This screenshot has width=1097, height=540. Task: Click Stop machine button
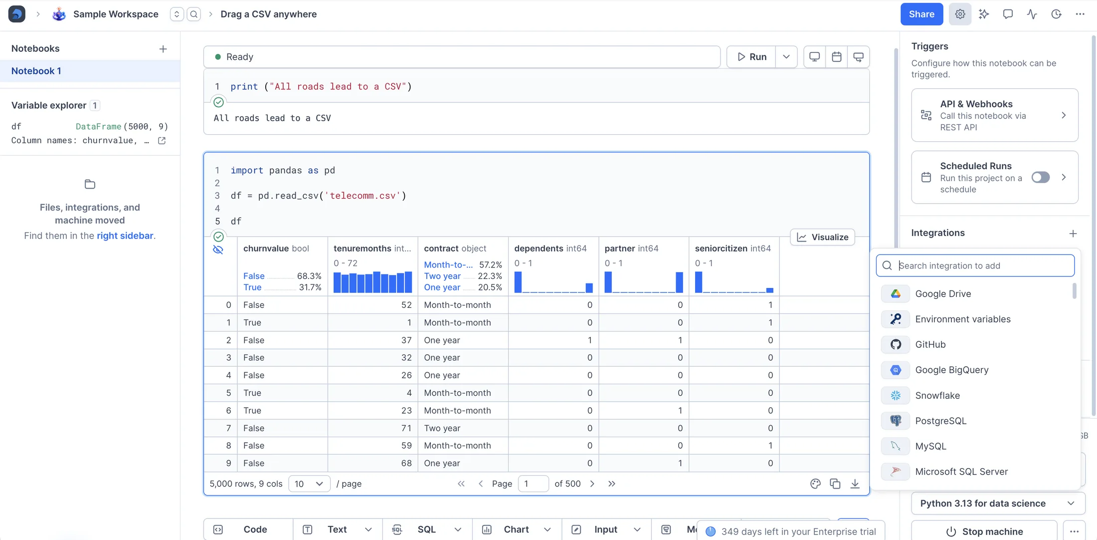(984, 532)
